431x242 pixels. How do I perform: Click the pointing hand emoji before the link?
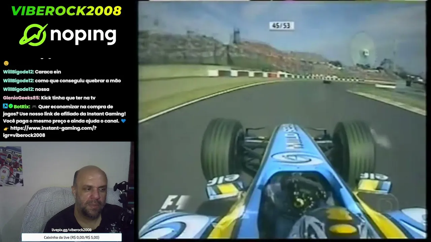pos(6,128)
